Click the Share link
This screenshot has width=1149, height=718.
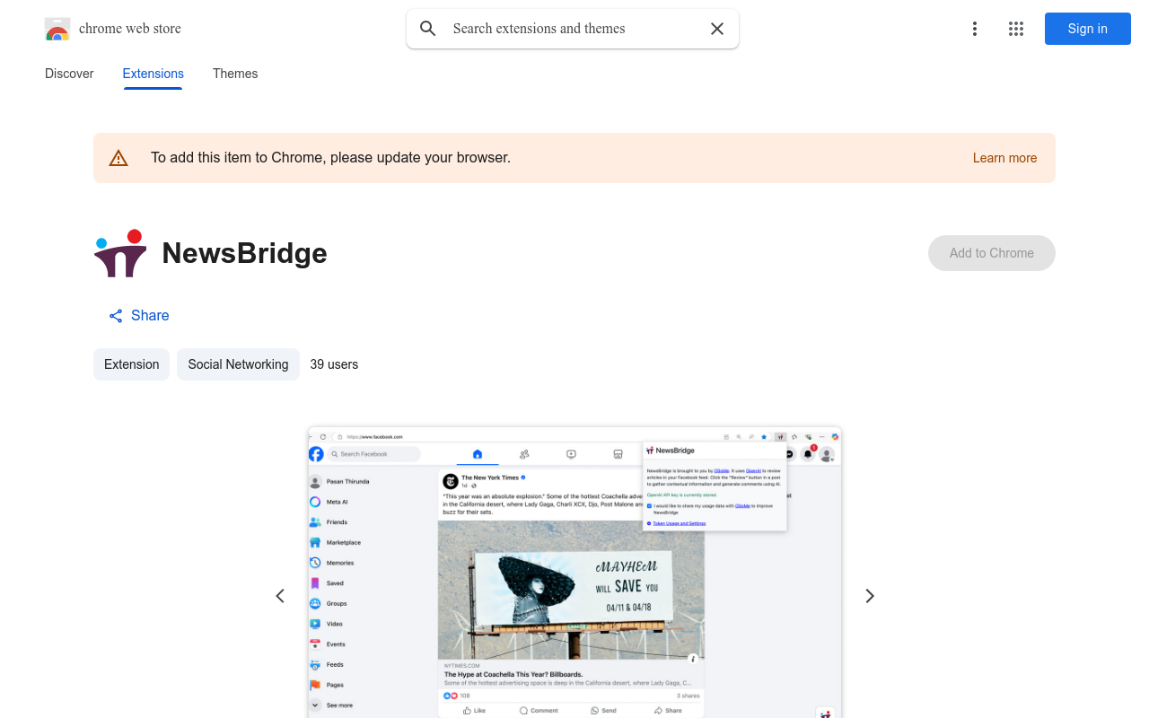(x=139, y=316)
